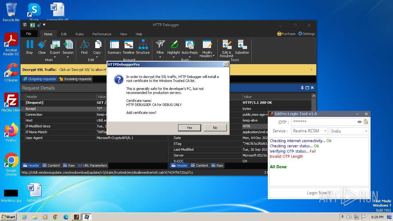This screenshot has height=221, width=393.
Task: Open the request Header tab
Action: pyautogui.click(x=31, y=165)
